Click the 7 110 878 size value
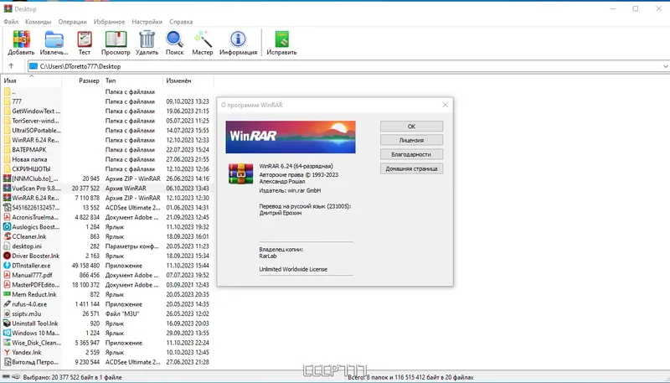The image size is (670, 383). [87, 198]
